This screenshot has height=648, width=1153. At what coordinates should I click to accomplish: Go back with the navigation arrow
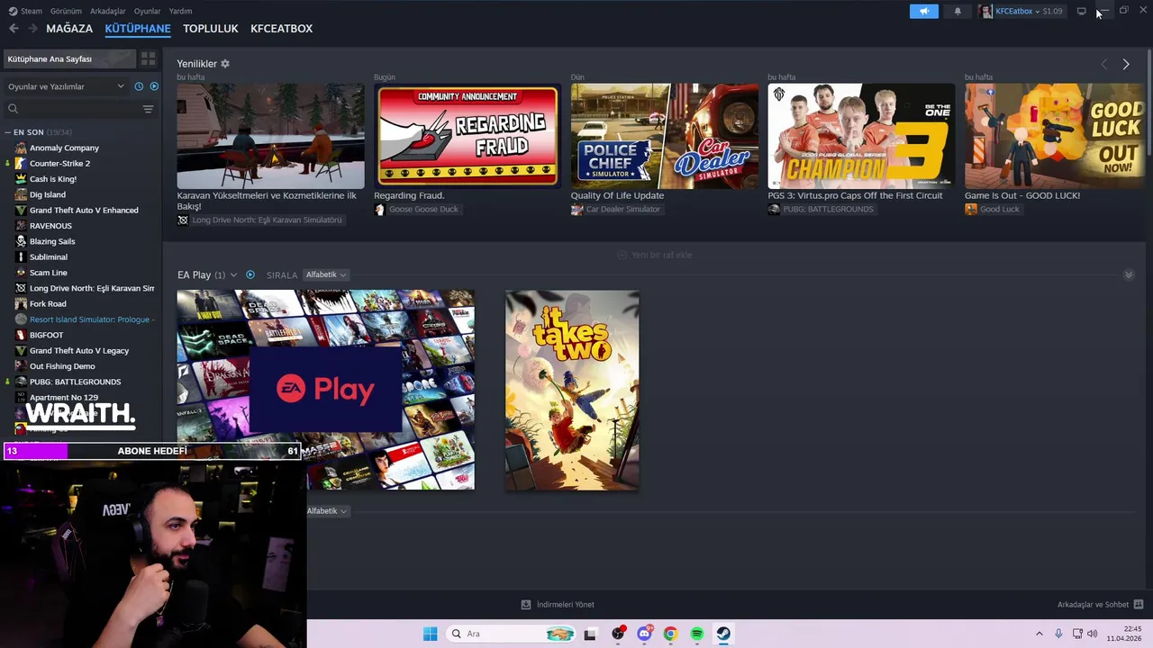coord(14,29)
